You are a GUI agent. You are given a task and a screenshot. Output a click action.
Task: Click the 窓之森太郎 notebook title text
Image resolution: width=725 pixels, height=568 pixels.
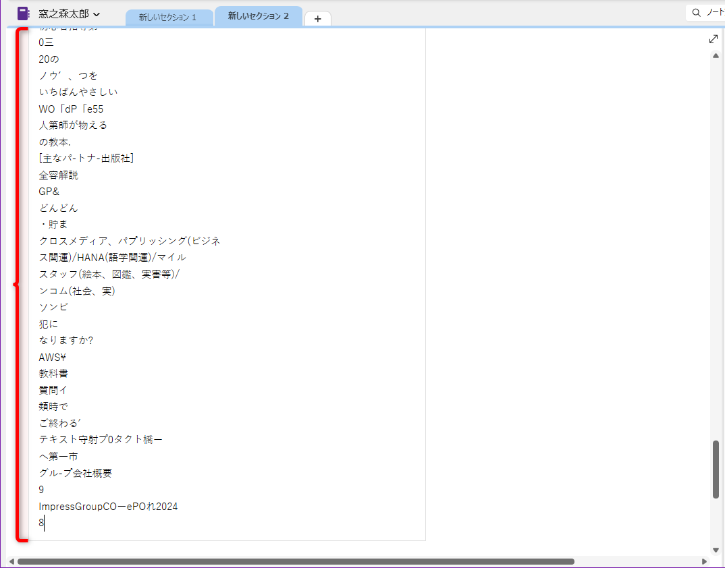(x=63, y=12)
